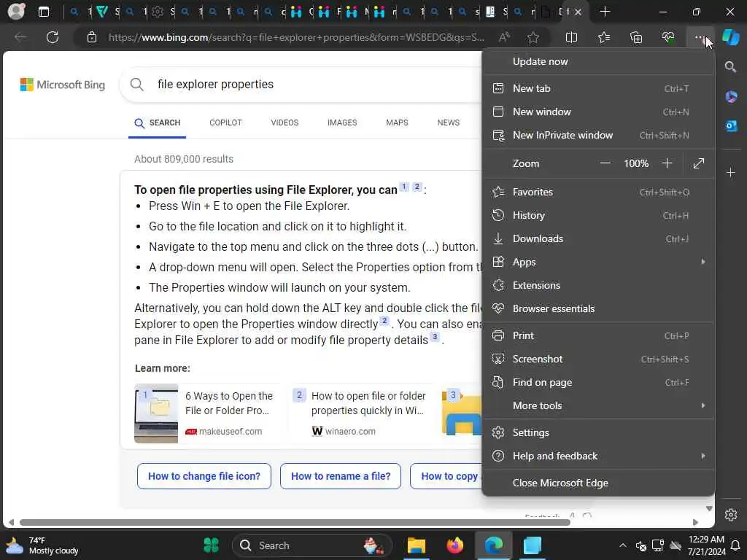The width and height of the screenshot is (747, 560).
Task: Switch to the NEWS tab
Action: click(449, 122)
